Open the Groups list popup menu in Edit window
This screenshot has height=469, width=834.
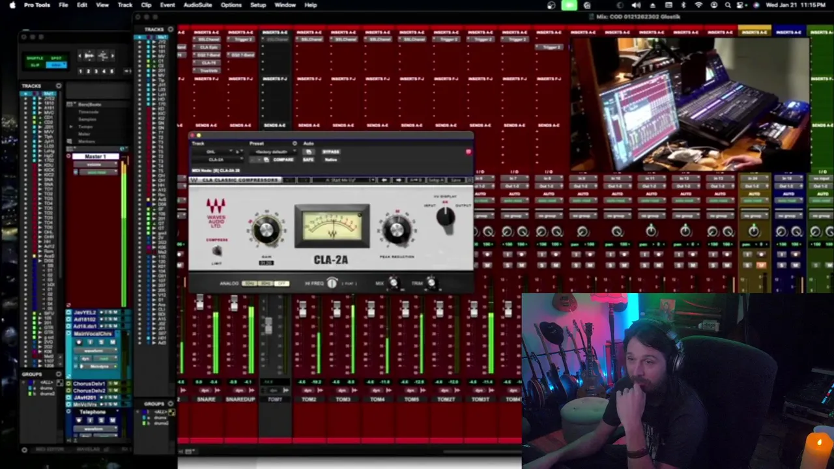[59, 374]
